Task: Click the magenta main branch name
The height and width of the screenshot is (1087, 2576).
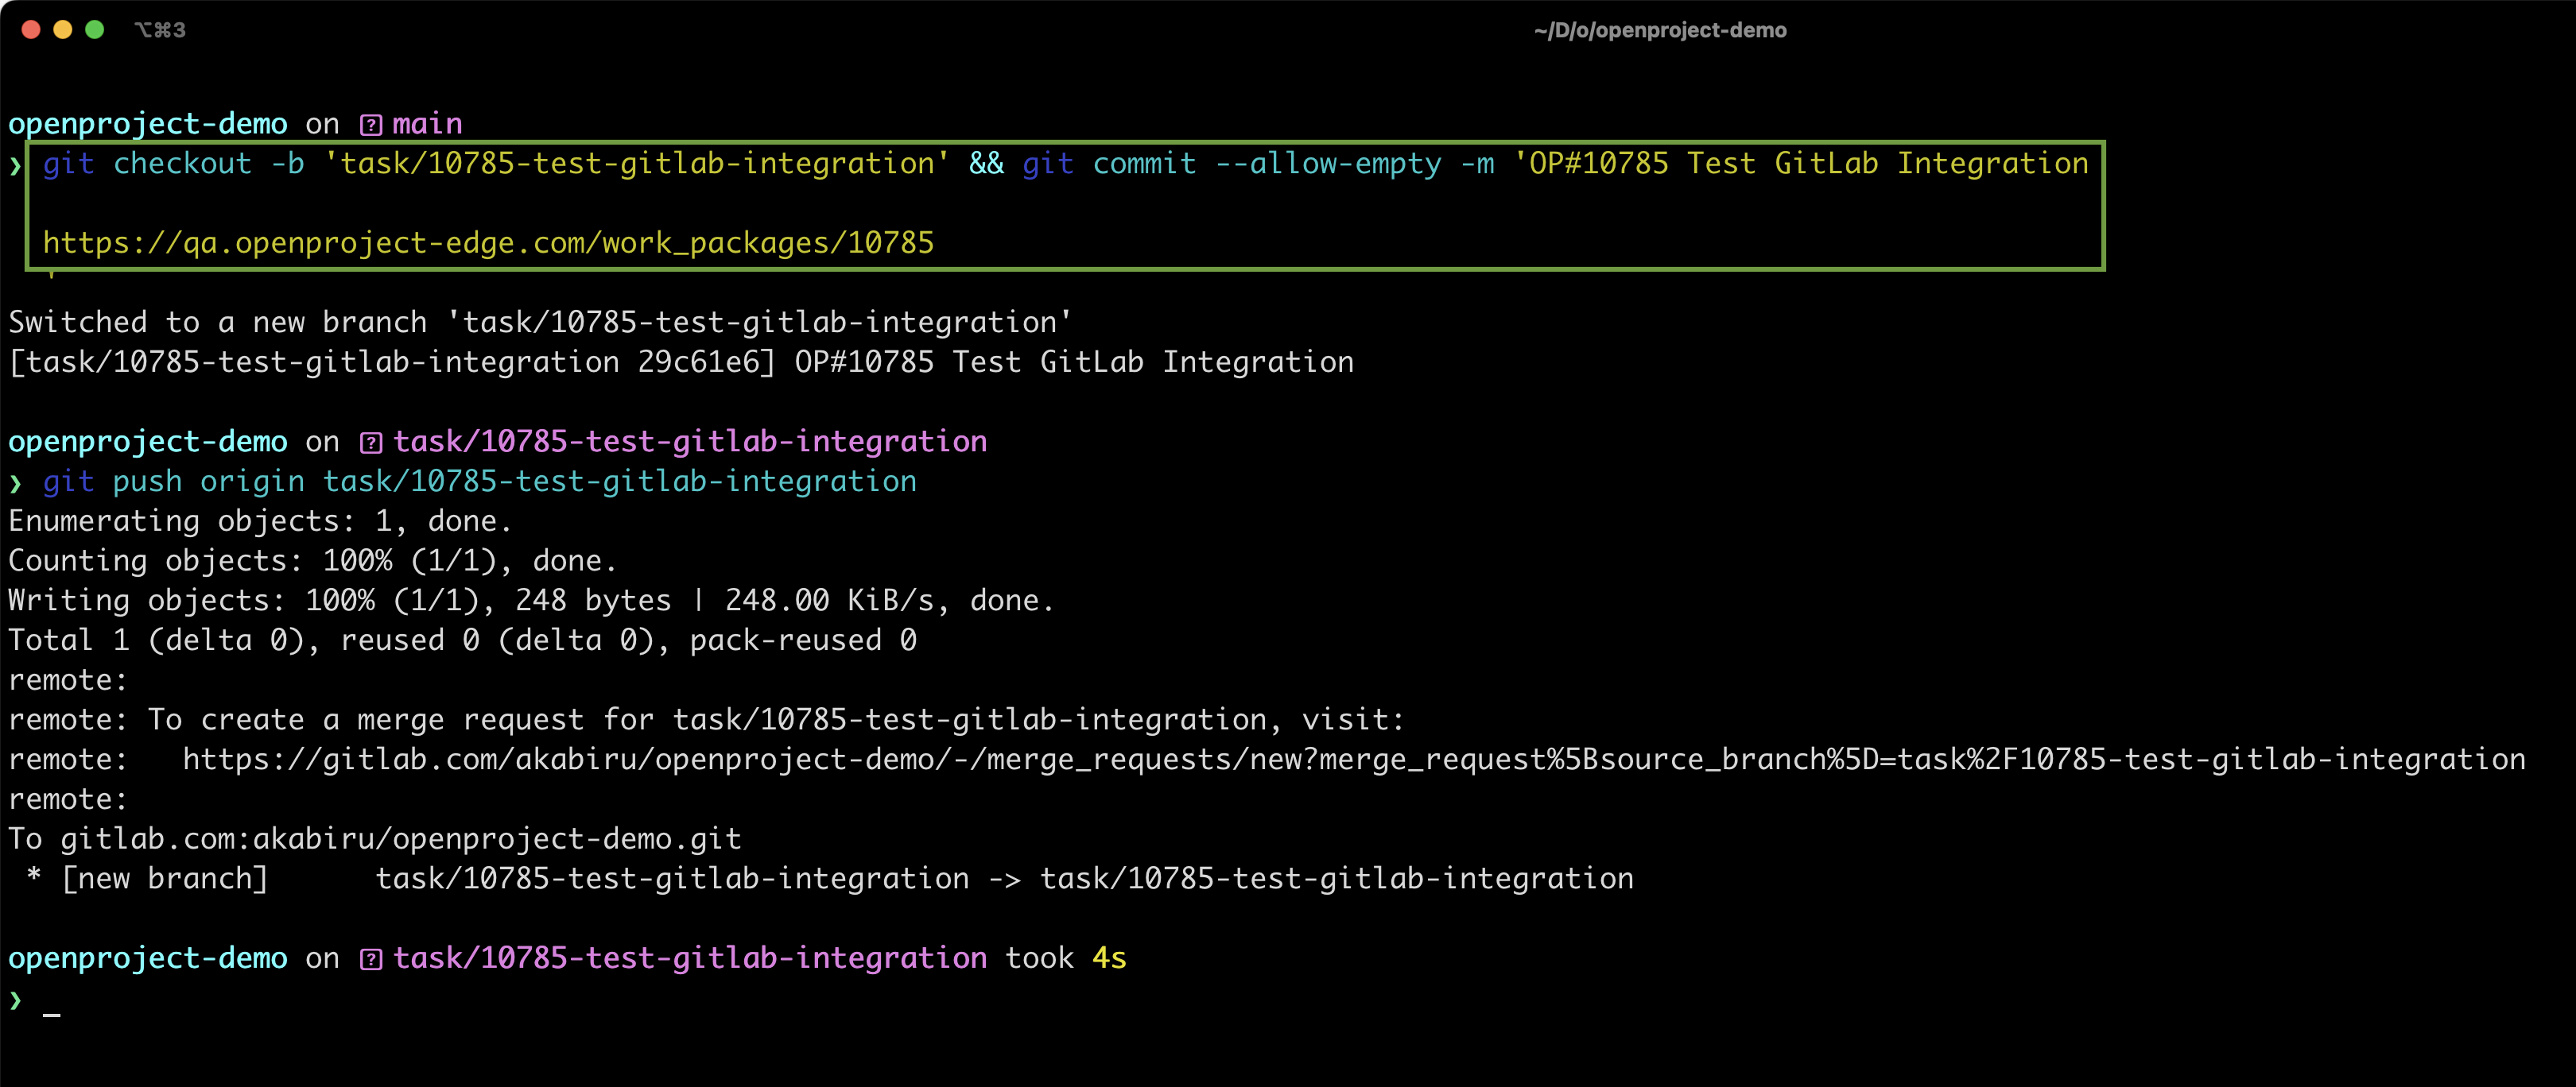Action: (x=427, y=124)
